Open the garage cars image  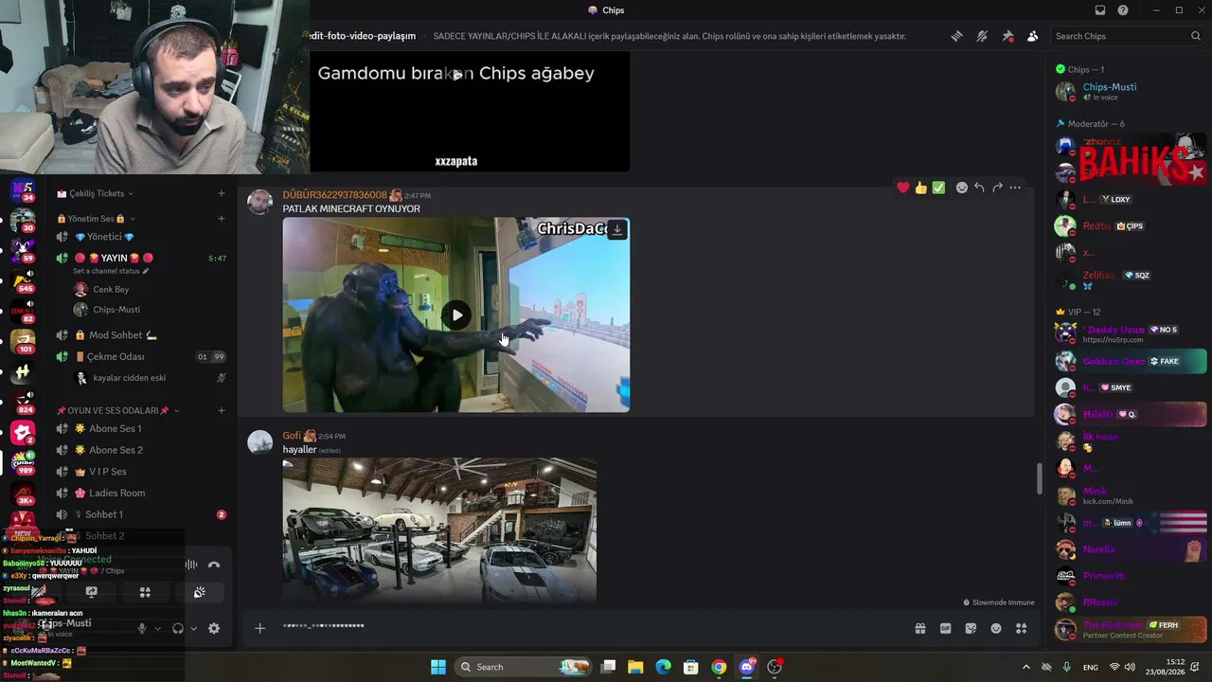(439, 530)
